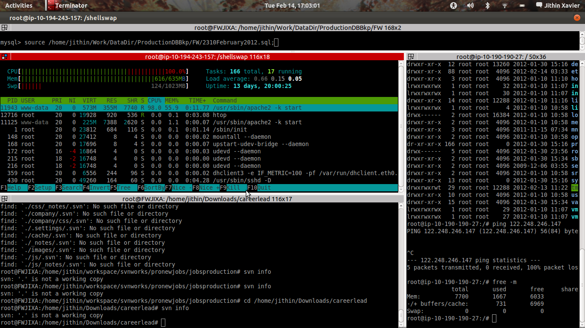Screen dimensions: 585x328
Task: Click F4 Invert in htop
Action: click(x=96, y=187)
